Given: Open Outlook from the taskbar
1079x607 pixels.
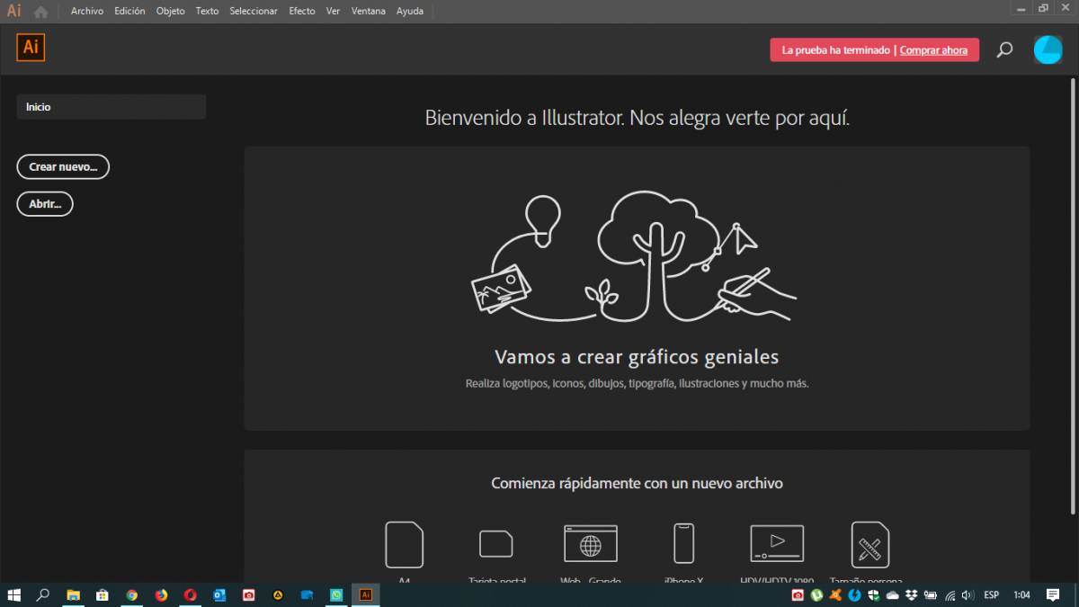Looking at the screenshot, I should click(x=219, y=594).
